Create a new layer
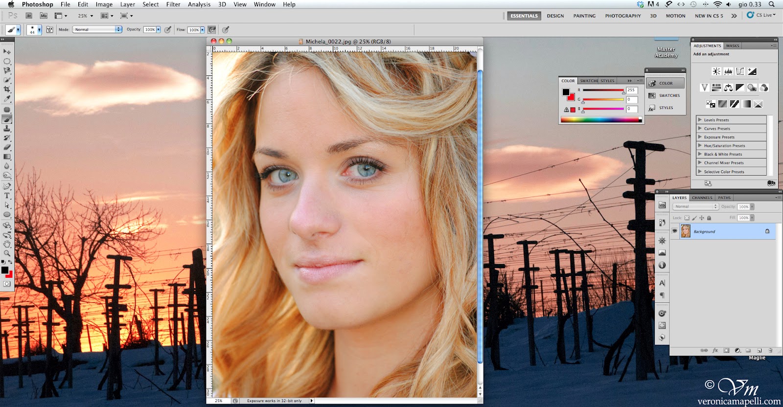Screen dimensions: 783x407 (760, 351)
